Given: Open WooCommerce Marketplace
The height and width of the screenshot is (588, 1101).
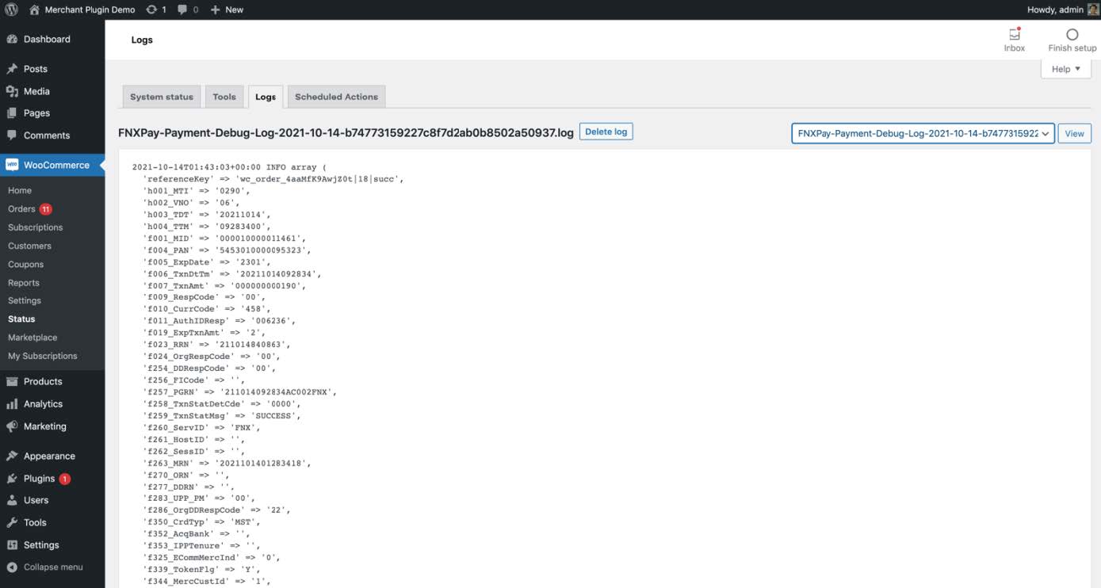Looking at the screenshot, I should point(32,338).
